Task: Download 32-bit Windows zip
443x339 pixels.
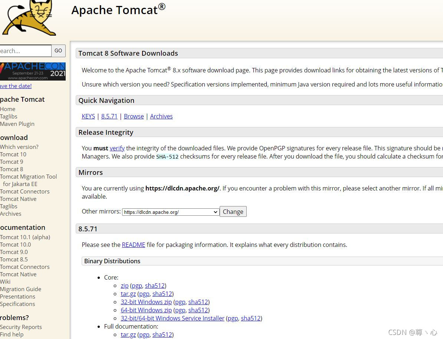Action: [146, 302]
